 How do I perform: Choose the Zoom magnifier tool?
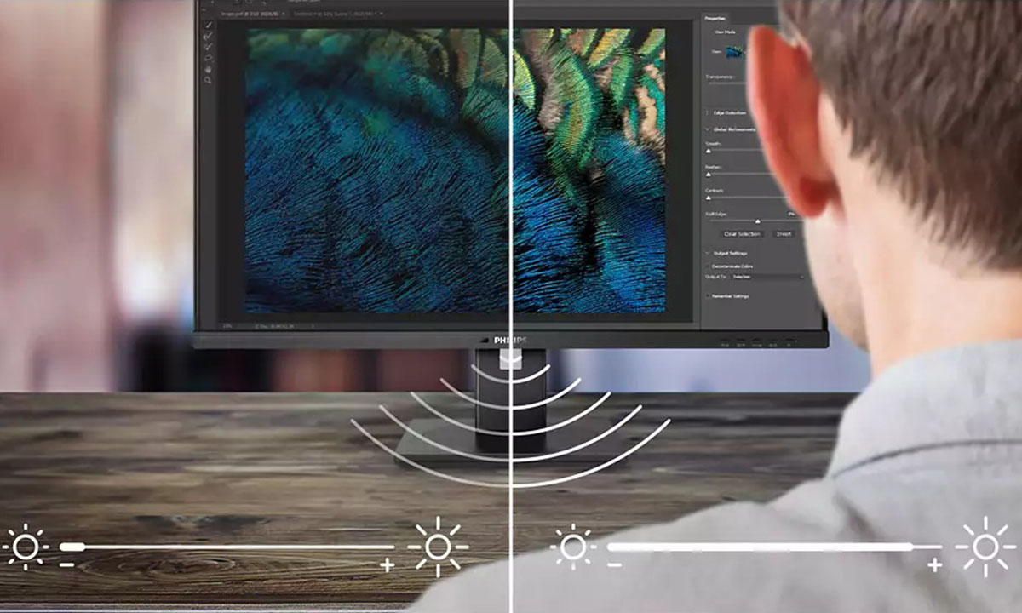(208, 79)
